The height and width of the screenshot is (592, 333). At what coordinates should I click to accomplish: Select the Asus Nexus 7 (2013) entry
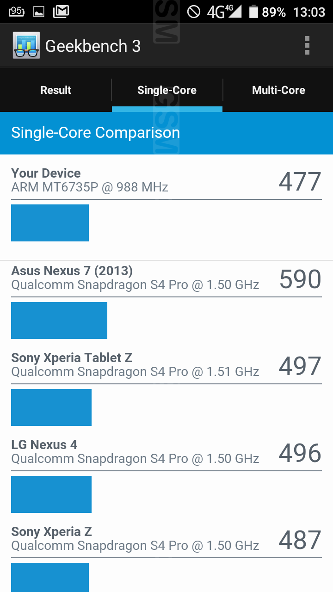135,277
